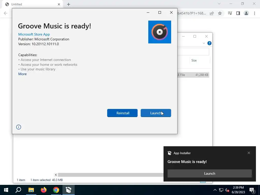Screen dimensions: 260x195
Task: Open File Explorer from the taskbar
Action: point(31,190)
